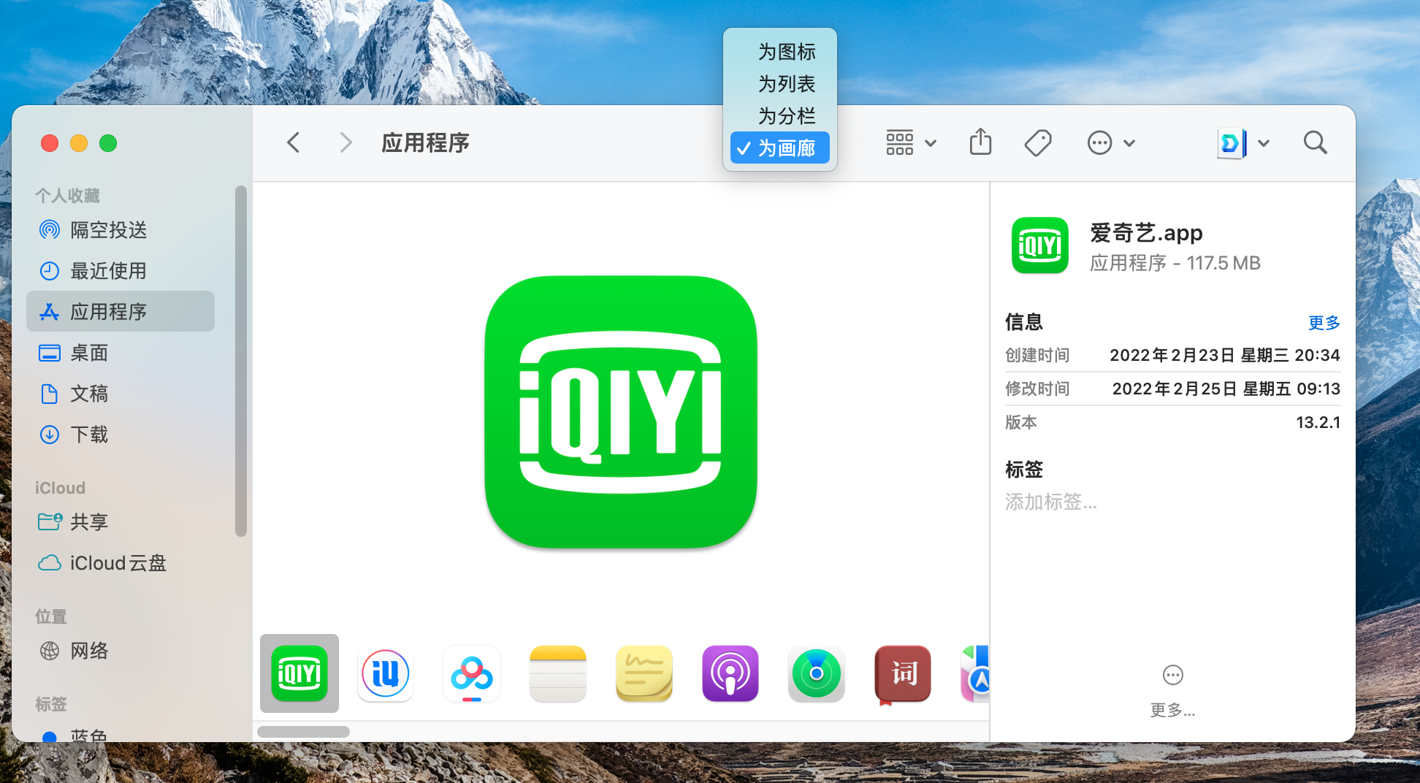
Task: Open 隔空投送 in the sidebar
Action: [x=121, y=230]
